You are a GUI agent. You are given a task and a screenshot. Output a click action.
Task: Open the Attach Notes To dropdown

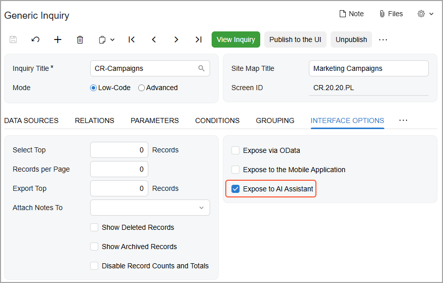click(x=150, y=208)
